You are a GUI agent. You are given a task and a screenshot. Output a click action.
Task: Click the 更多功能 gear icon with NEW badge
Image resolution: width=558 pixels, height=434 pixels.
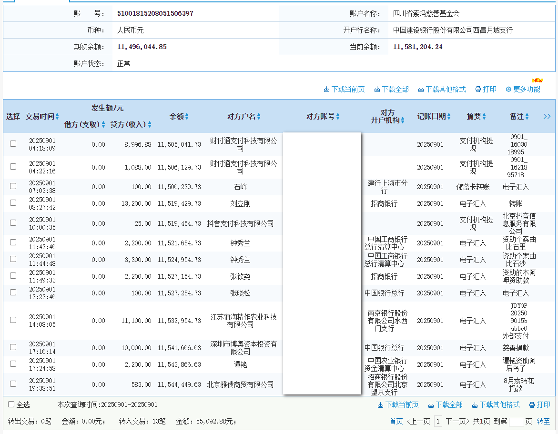click(508, 89)
